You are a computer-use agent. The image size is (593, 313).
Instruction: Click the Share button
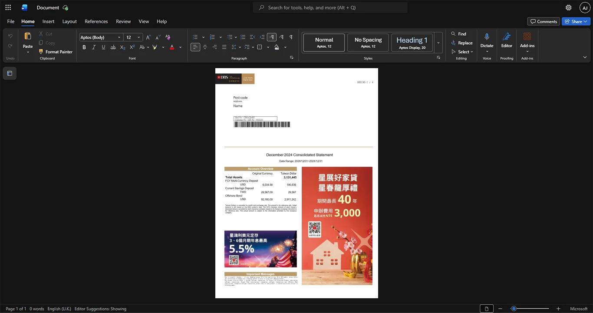click(x=576, y=21)
